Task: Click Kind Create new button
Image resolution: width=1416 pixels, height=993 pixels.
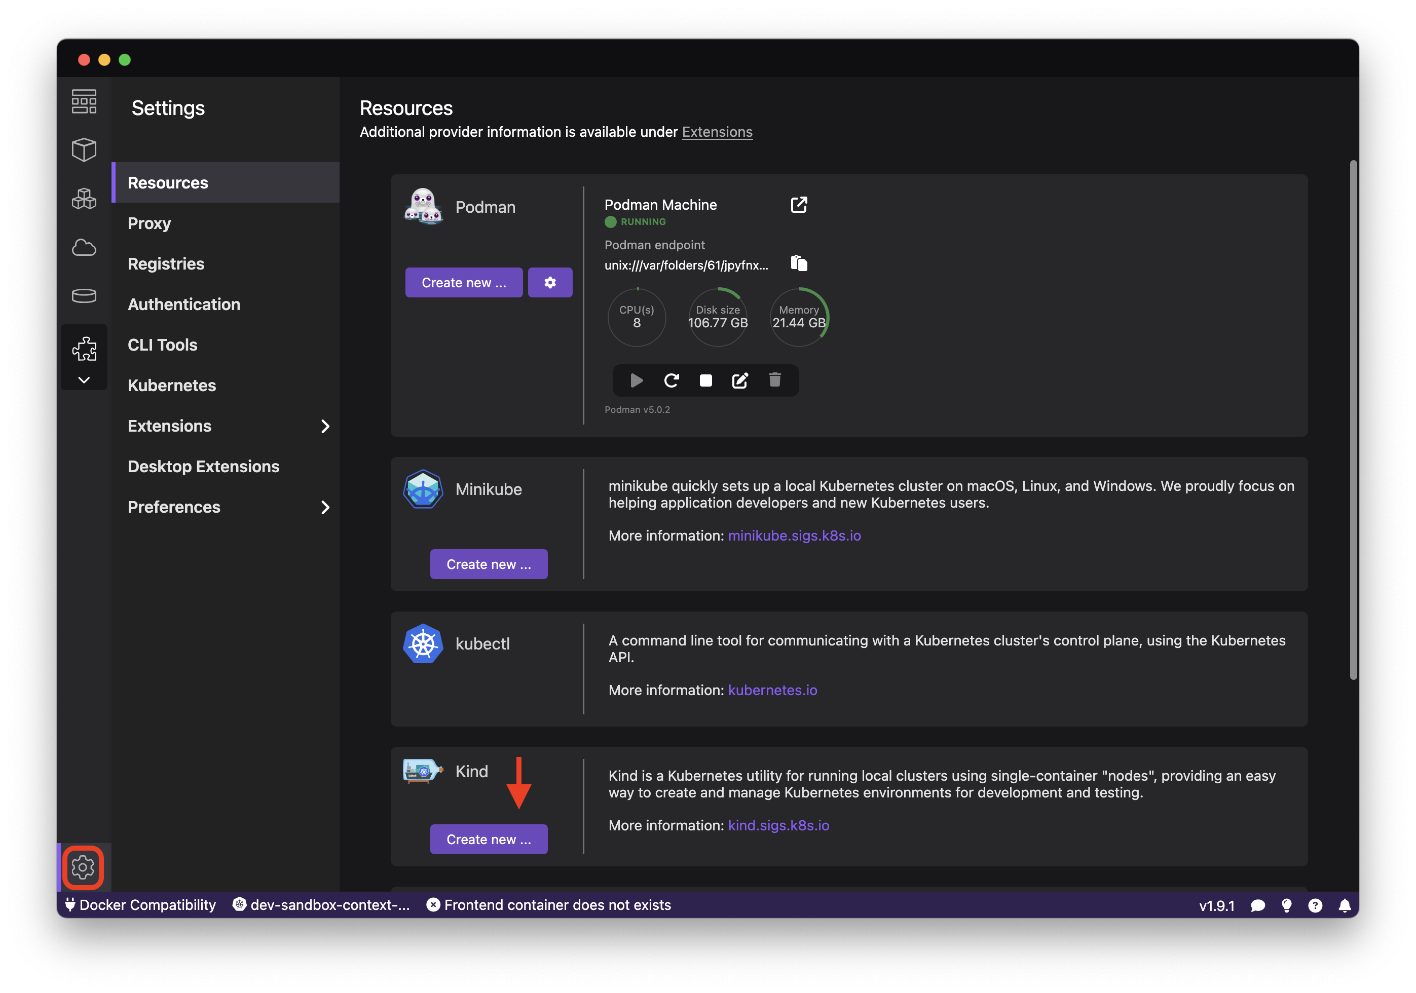Action: pyautogui.click(x=489, y=839)
